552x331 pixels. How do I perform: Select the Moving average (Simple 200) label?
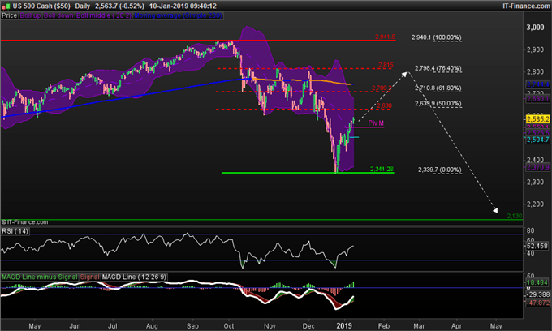pyautogui.click(x=178, y=15)
